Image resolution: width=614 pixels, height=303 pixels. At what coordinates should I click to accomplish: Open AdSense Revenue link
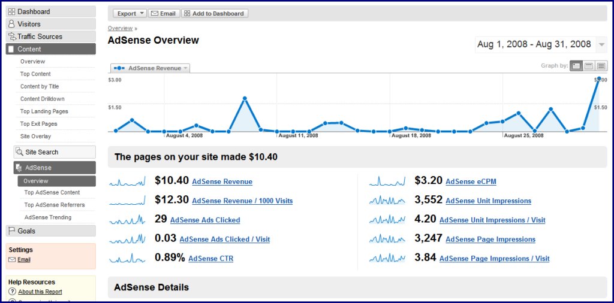[x=222, y=182]
